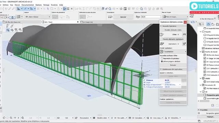The image size is (219, 123).
Task: Open the Calque _Murs-rideaux layer dropdown
Action: pos(37,17)
